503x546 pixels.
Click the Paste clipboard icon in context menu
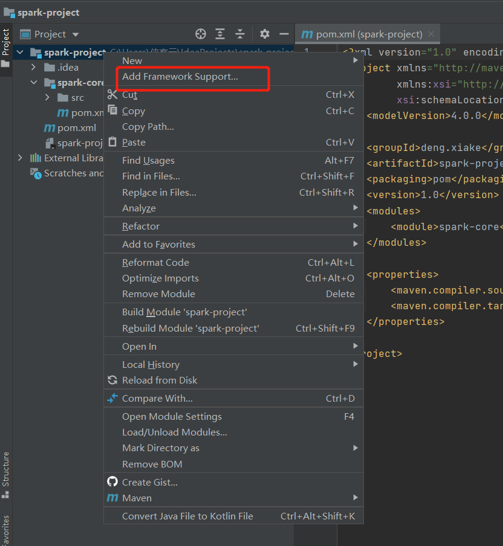tap(112, 142)
